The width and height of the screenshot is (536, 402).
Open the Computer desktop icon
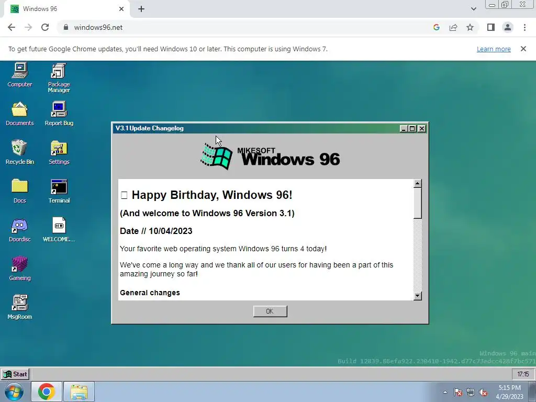pos(19,75)
